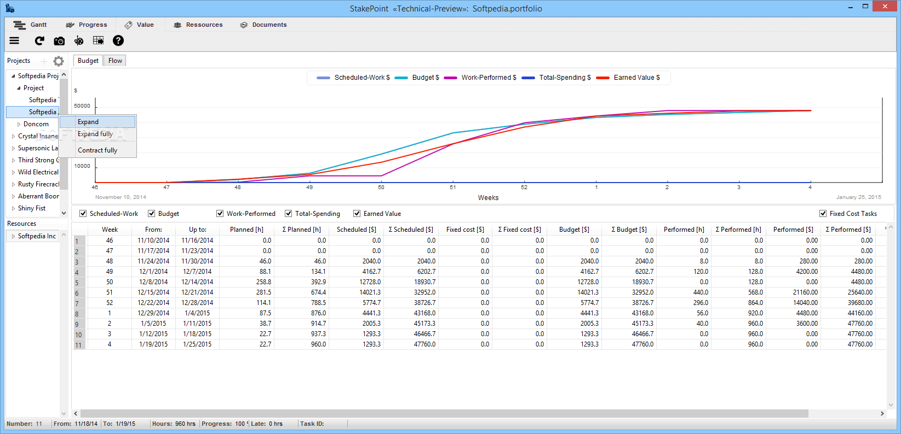
Task: Collapse the Softpedia Proj tree node
Action: tap(13, 76)
